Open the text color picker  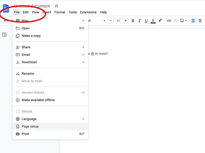(x=153, y=21)
